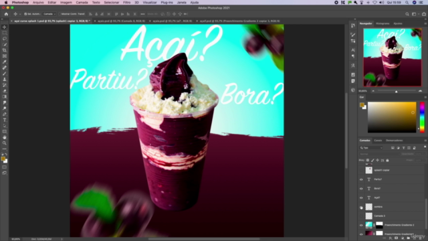Toggle Sel. Autom. checkbox
428x241 pixels.
point(25,14)
